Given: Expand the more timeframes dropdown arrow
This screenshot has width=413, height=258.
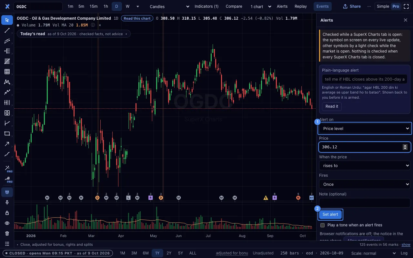Looking at the screenshot, I should pos(138,6).
